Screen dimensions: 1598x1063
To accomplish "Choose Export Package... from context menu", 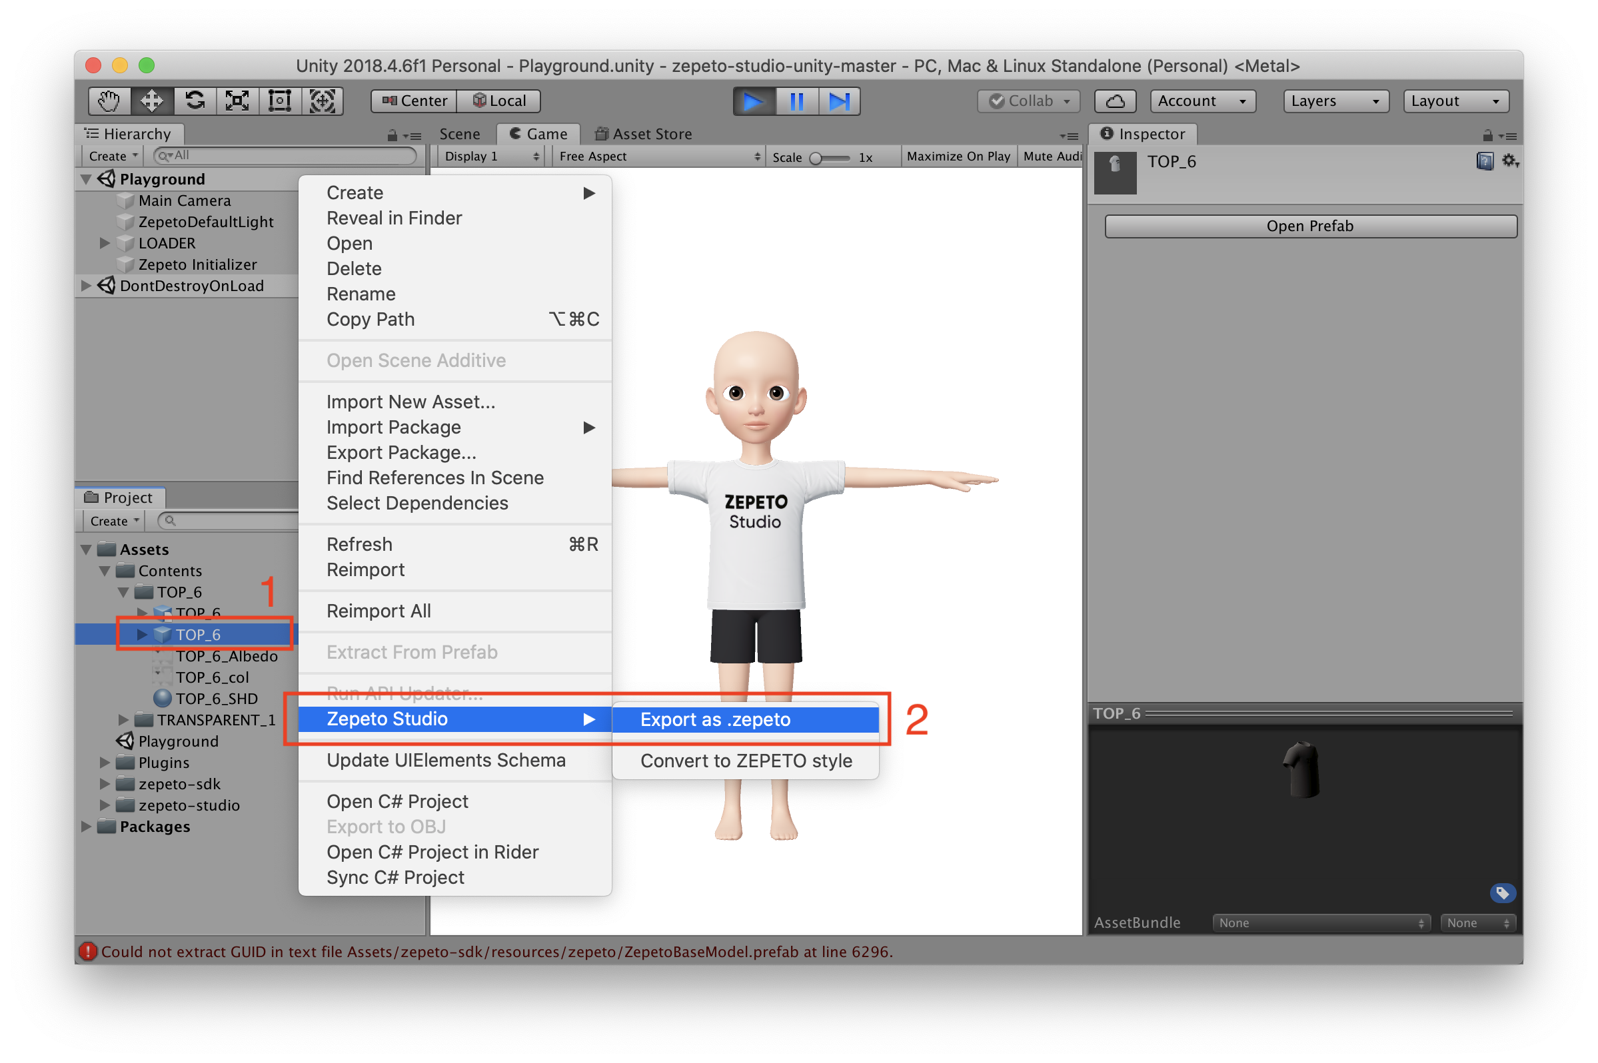I will coord(455,453).
